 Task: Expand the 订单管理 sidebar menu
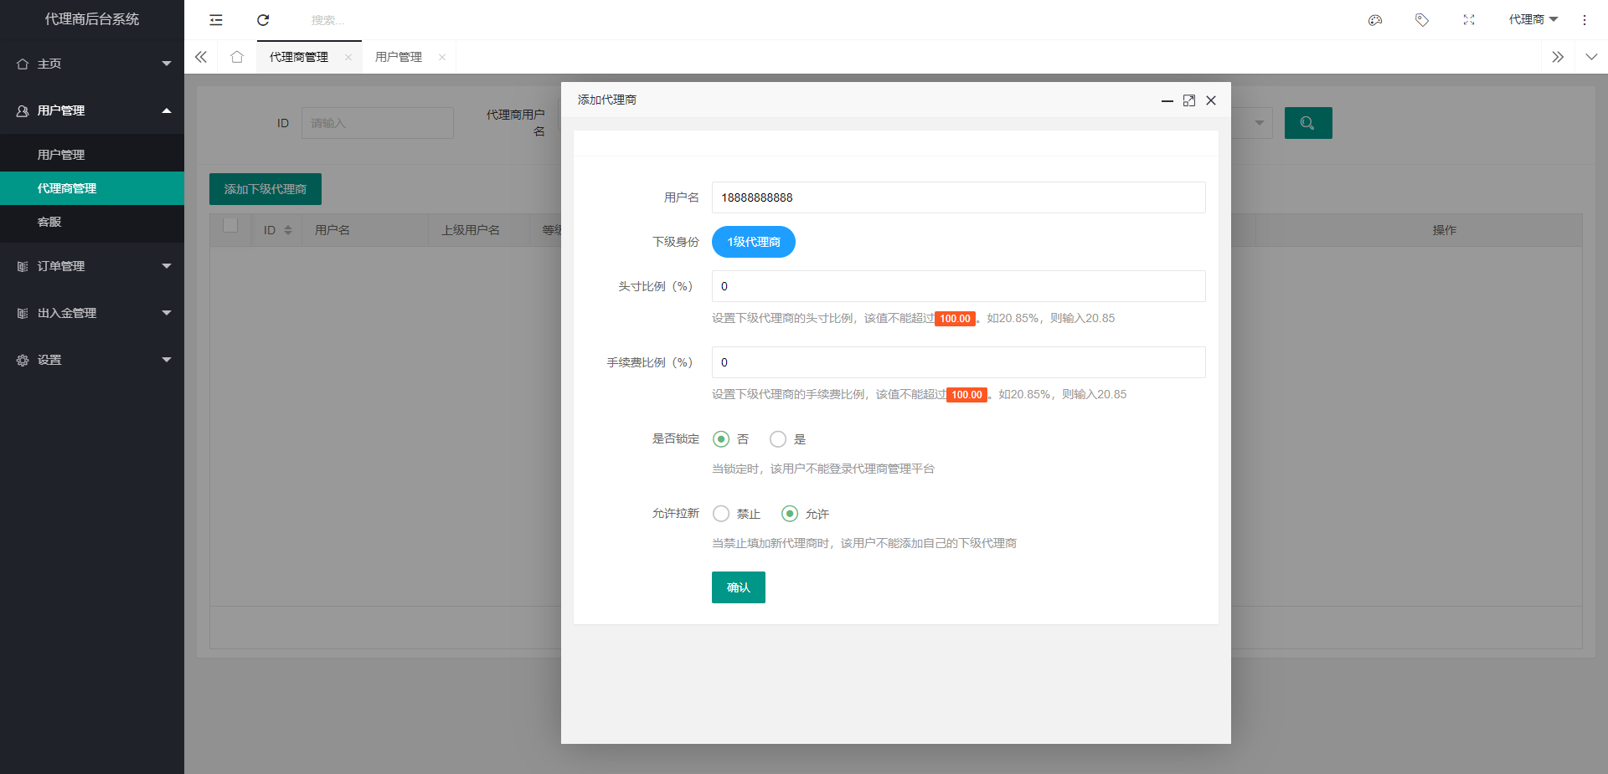[x=92, y=266]
